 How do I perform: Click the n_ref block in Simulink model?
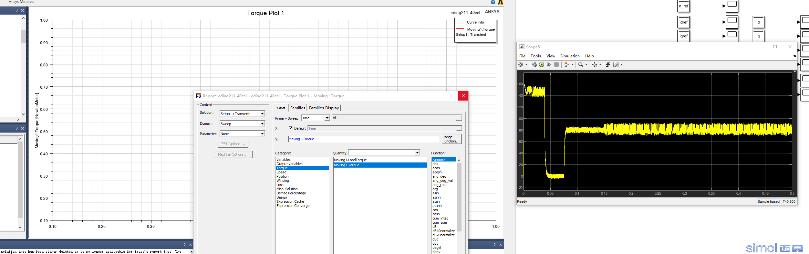pyautogui.click(x=683, y=6)
